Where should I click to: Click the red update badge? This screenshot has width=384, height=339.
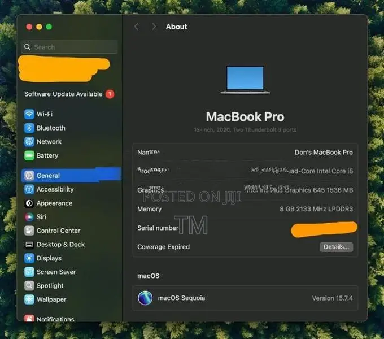[110, 94]
